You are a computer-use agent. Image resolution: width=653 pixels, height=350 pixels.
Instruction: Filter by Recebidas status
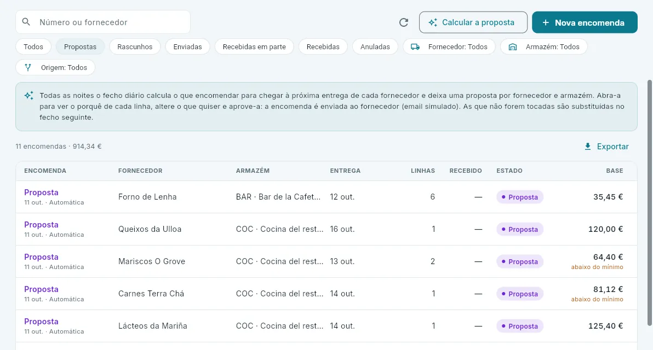[x=323, y=46]
